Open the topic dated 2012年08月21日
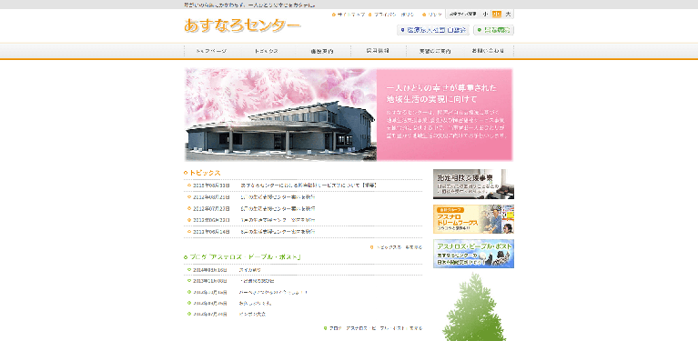Image resolution: width=698 pixels, height=341 pixels. (x=278, y=196)
